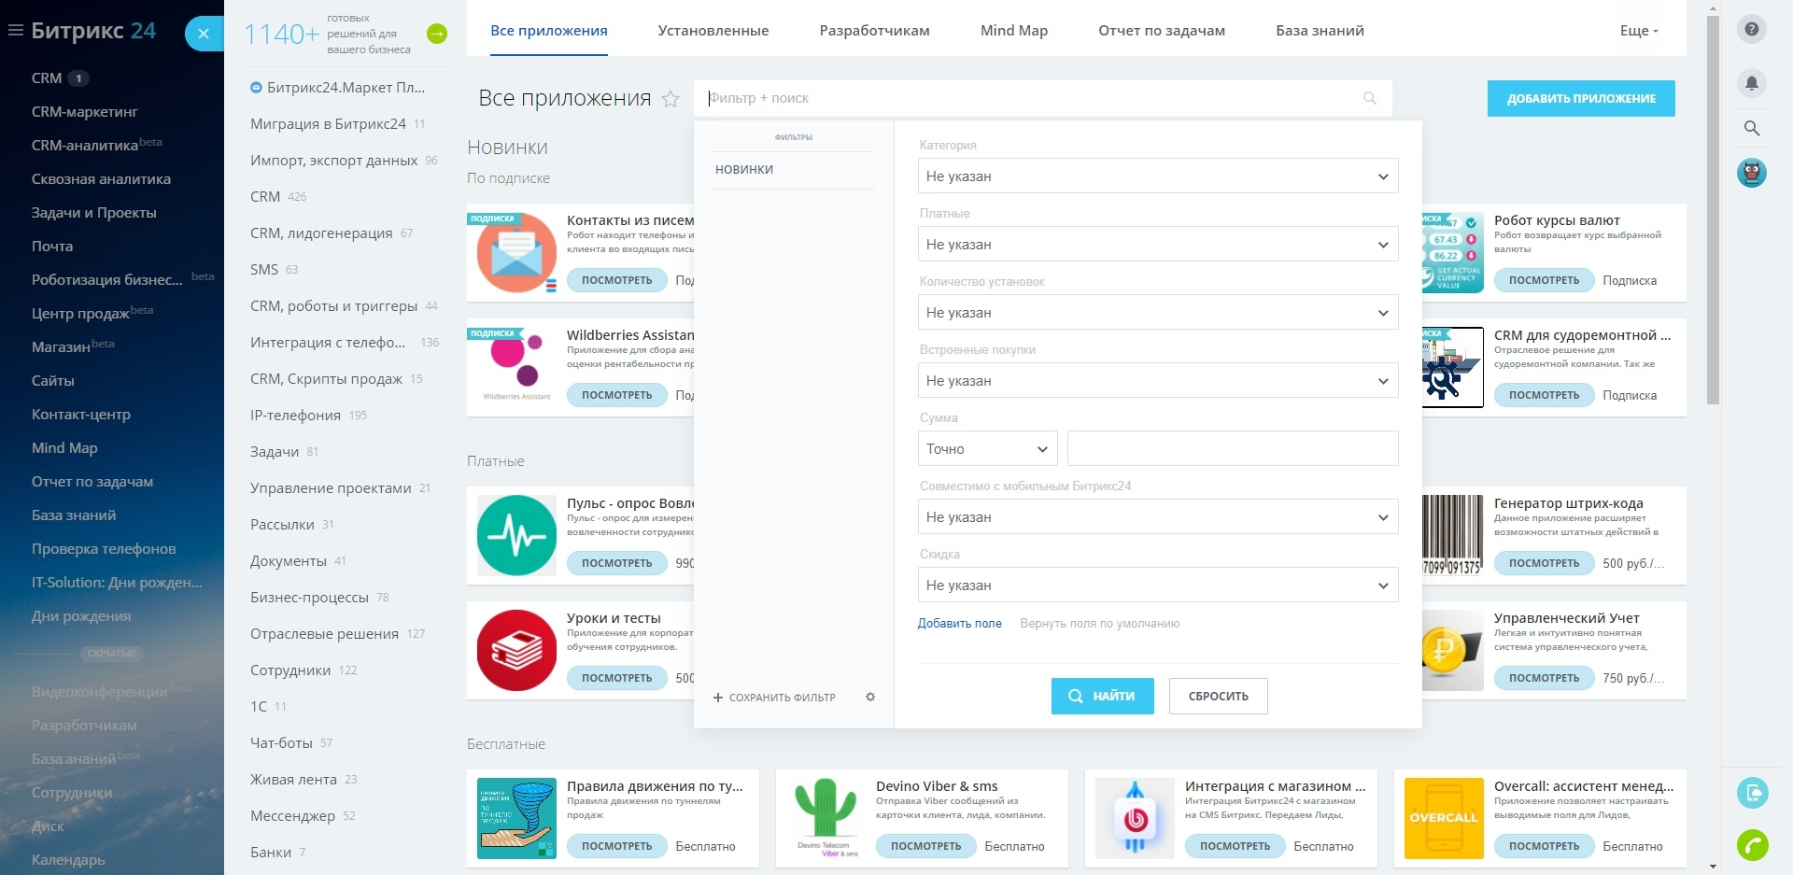This screenshot has width=1793, height=875.
Task: Add Все приложения page to favorites star
Action: pos(671,99)
